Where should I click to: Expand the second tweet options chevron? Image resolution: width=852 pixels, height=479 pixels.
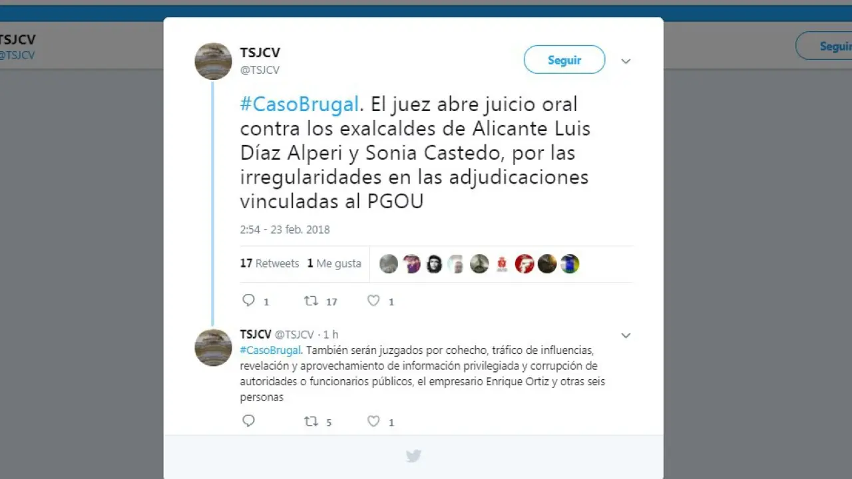626,336
